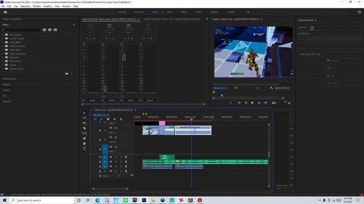Select the Ripple Edit tool
The image size is (364, 204).
[84, 123]
